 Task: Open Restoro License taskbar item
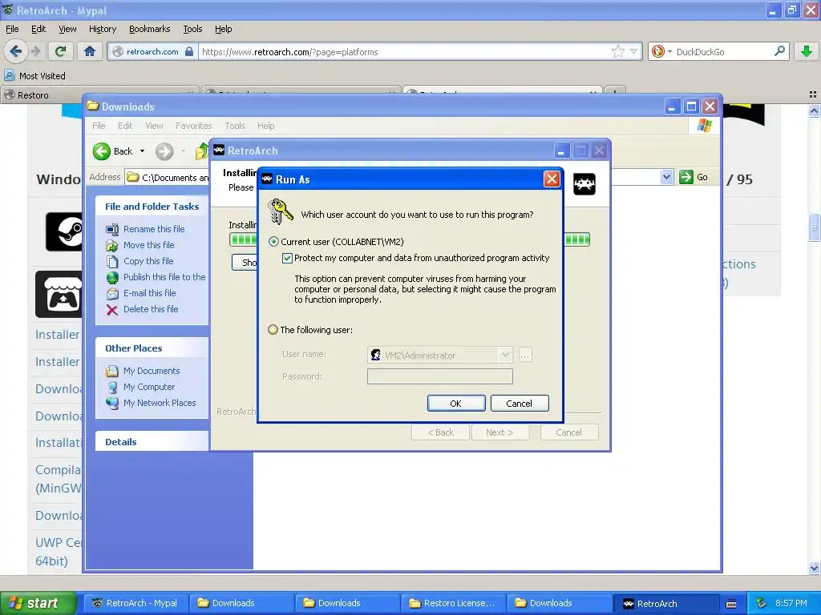click(454, 603)
